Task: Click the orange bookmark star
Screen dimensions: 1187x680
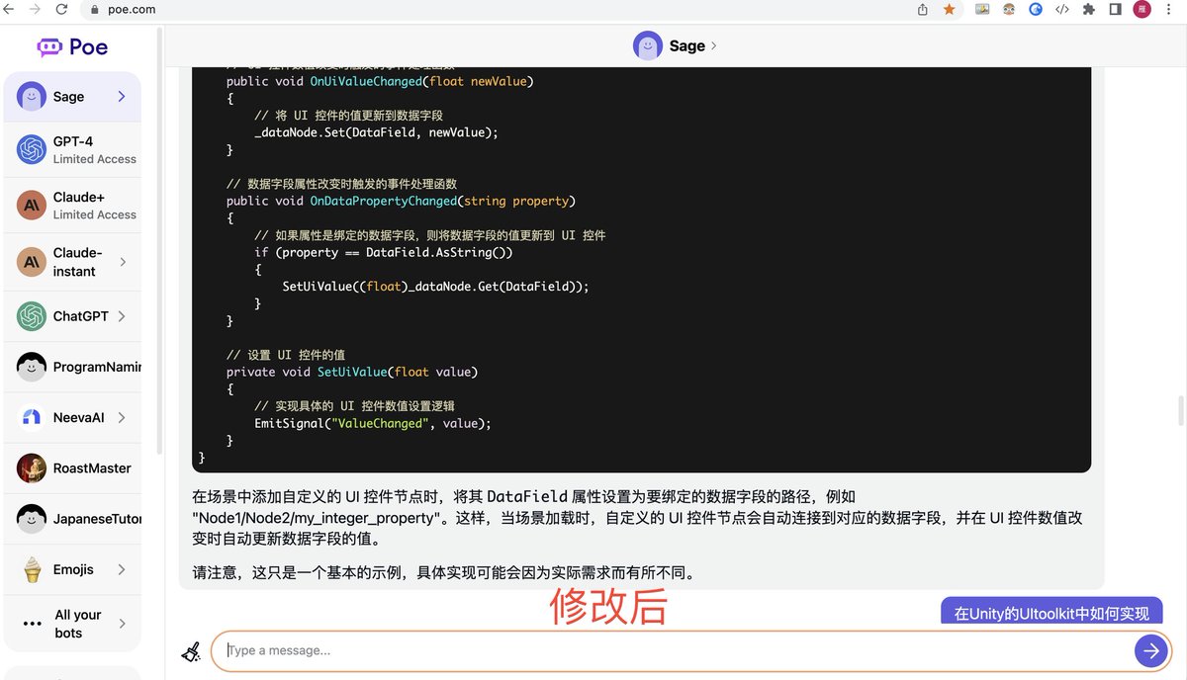Action: (x=950, y=9)
